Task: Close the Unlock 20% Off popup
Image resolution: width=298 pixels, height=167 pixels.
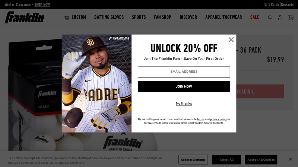Action: [x=231, y=40]
